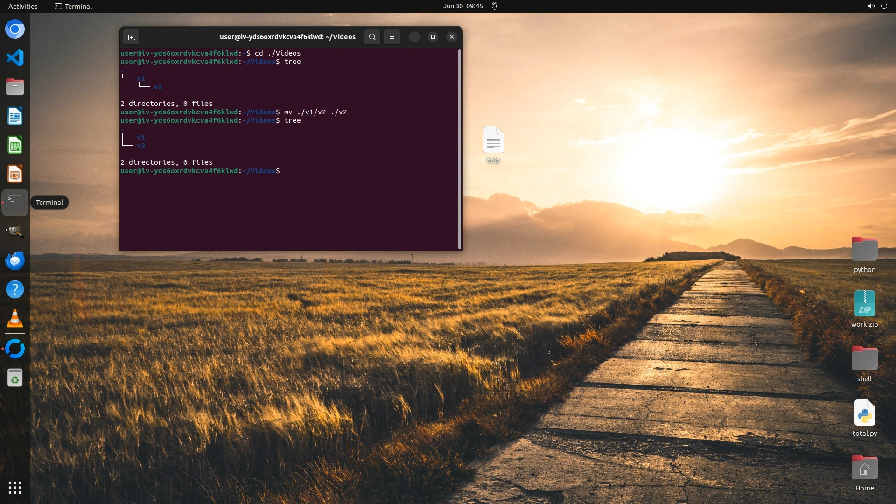
Task: Launch LibreOffice Writer from the dock
Action: coord(15,116)
